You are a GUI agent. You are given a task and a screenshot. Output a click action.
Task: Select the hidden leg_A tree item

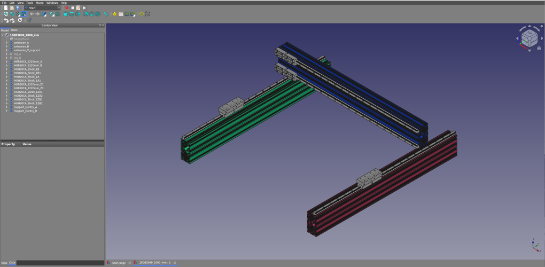click(18, 54)
